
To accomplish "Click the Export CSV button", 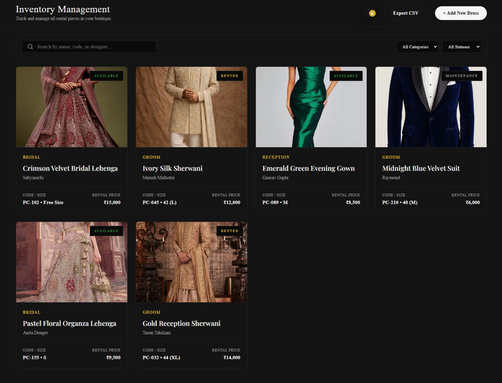I will click(405, 13).
